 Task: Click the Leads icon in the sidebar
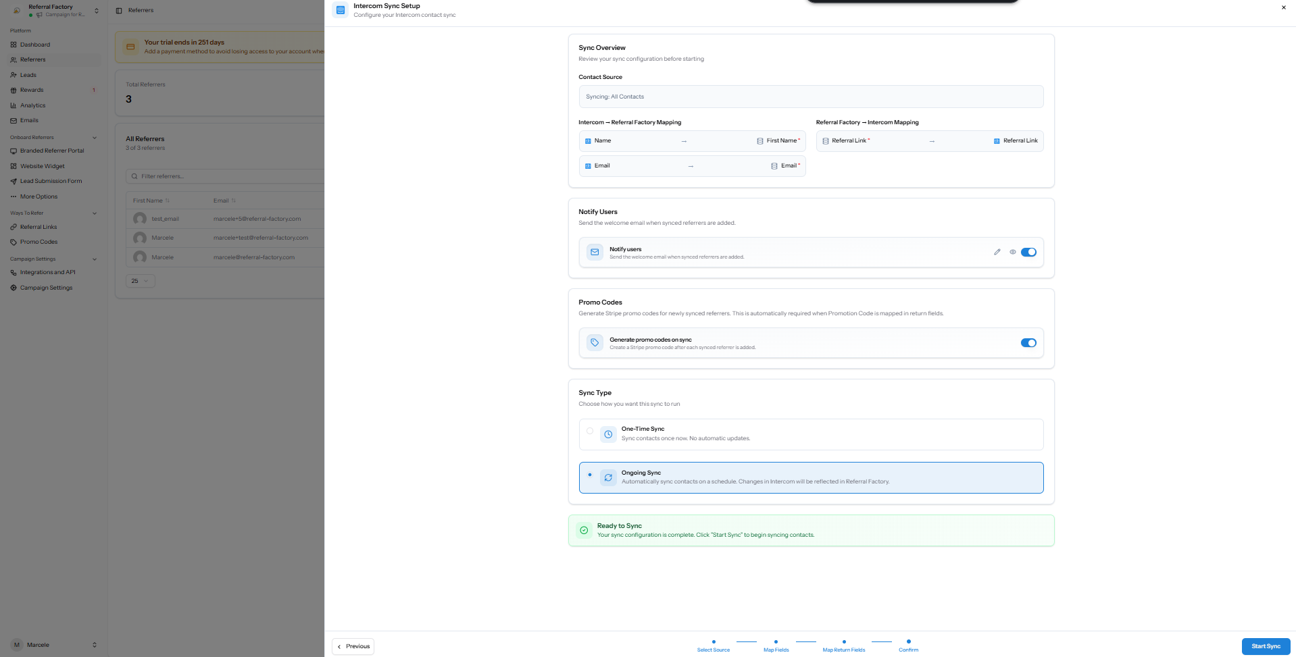14,75
